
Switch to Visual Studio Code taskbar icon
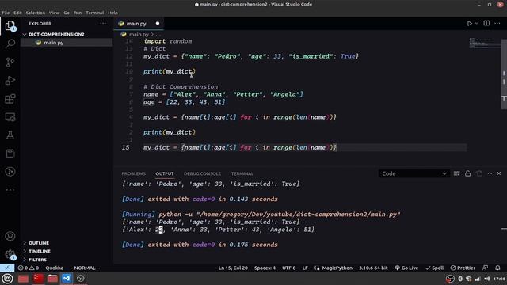(67, 278)
